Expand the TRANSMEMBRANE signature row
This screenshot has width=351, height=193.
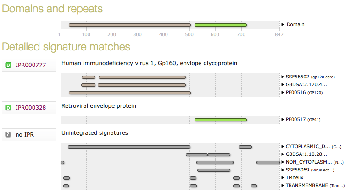point(283,186)
